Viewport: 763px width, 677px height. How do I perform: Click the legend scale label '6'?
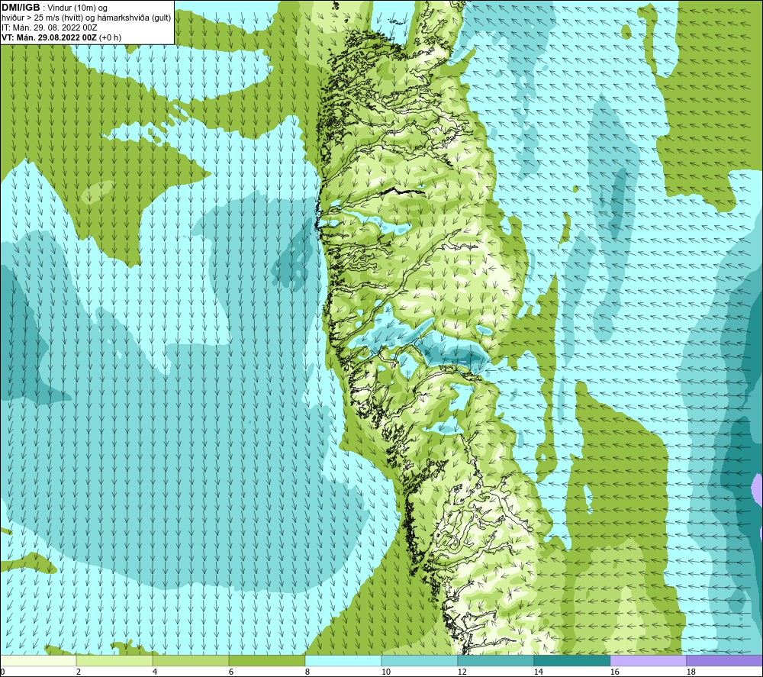231,672
